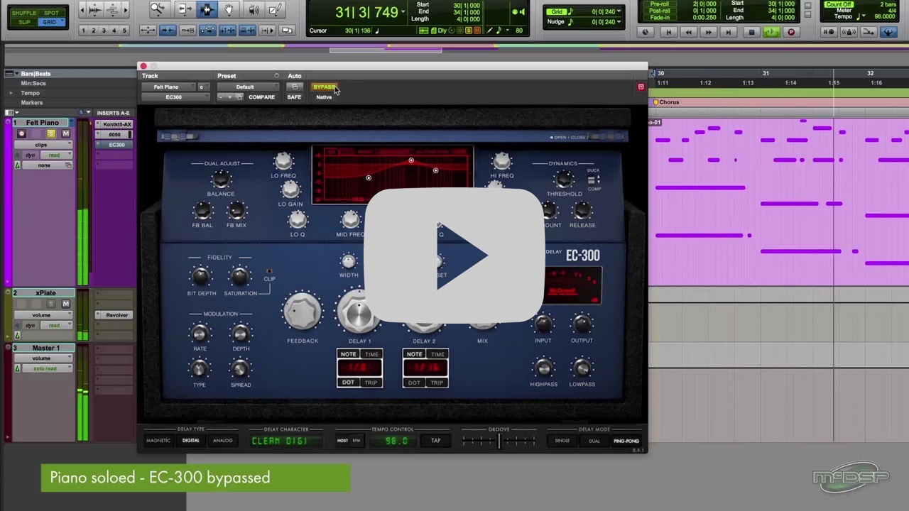Toggle automation SAFE button

[294, 97]
